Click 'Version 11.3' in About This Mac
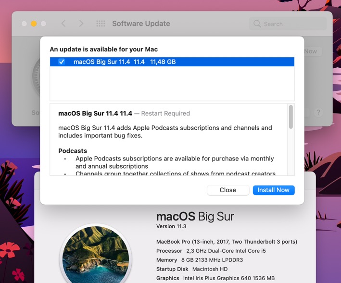This screenshot has height=283, width=341. click(x=171, y=226)
